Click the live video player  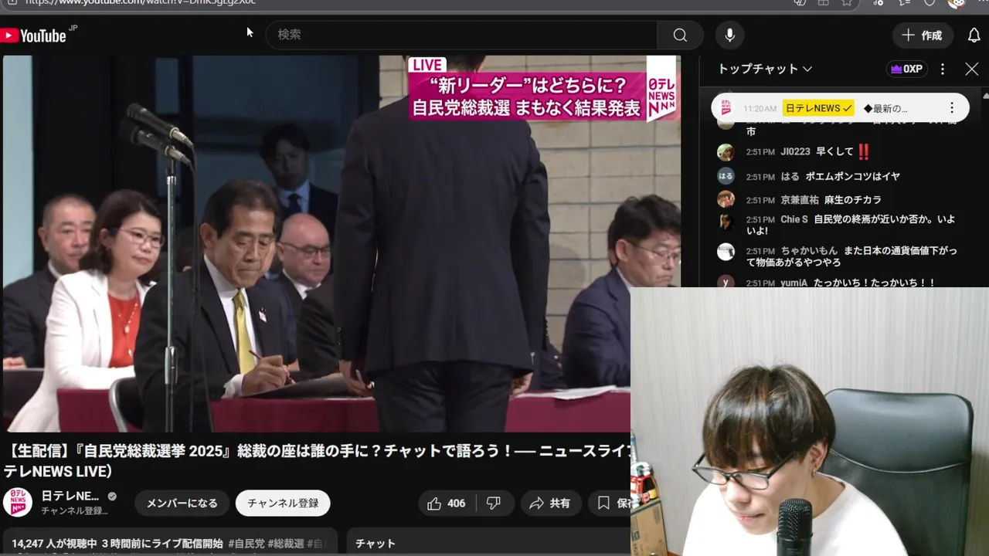342,243
